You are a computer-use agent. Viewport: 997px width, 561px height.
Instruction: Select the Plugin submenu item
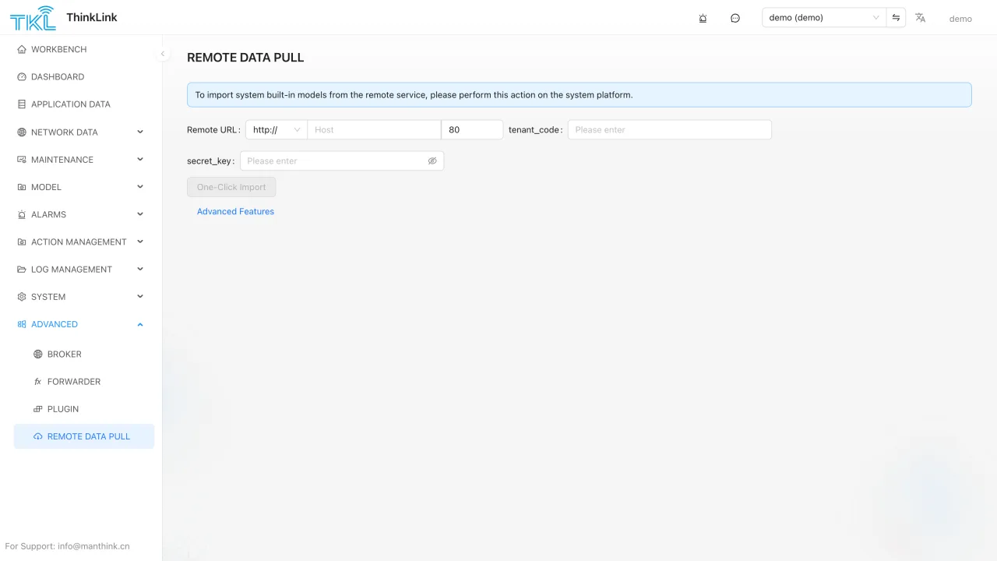(84, 409)
